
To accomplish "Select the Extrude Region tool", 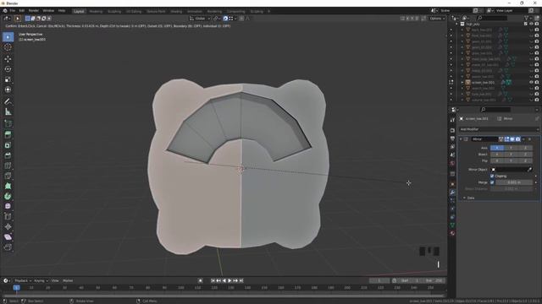I will pyautogui.click(x=8, y=135).
